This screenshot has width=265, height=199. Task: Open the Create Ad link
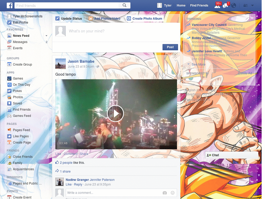(245, 73)
